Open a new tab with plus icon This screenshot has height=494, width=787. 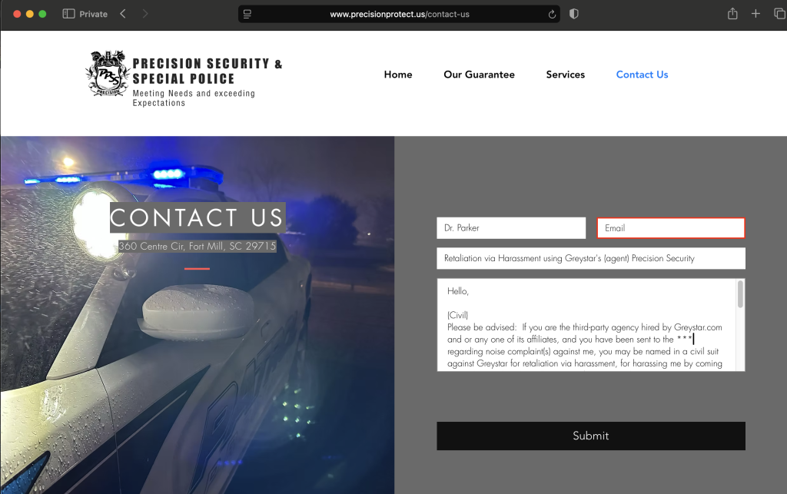click(x=755, y=14)
